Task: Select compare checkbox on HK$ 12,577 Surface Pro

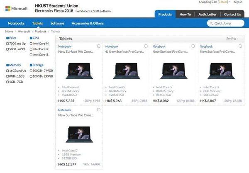Action: 99,110
